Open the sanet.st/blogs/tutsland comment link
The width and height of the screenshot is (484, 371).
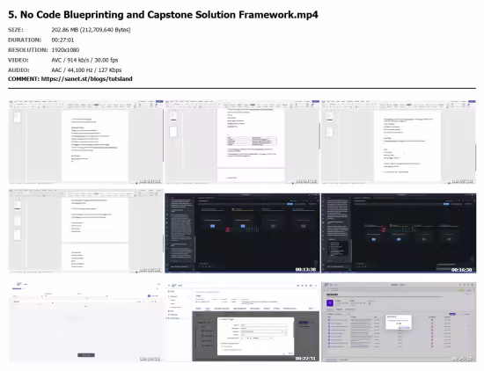point(86,79)
